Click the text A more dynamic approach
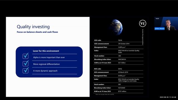Viewport: 178px width, 100px height. coord(45,71)
